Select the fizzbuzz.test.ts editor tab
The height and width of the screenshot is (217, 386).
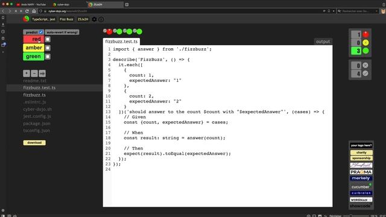click(121, 42)
